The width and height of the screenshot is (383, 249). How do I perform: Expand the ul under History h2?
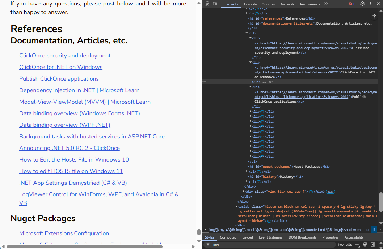point(247,181)
